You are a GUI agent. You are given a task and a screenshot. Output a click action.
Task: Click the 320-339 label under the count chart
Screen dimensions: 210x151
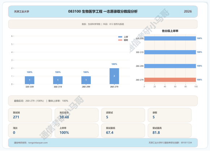coord(30,87)
